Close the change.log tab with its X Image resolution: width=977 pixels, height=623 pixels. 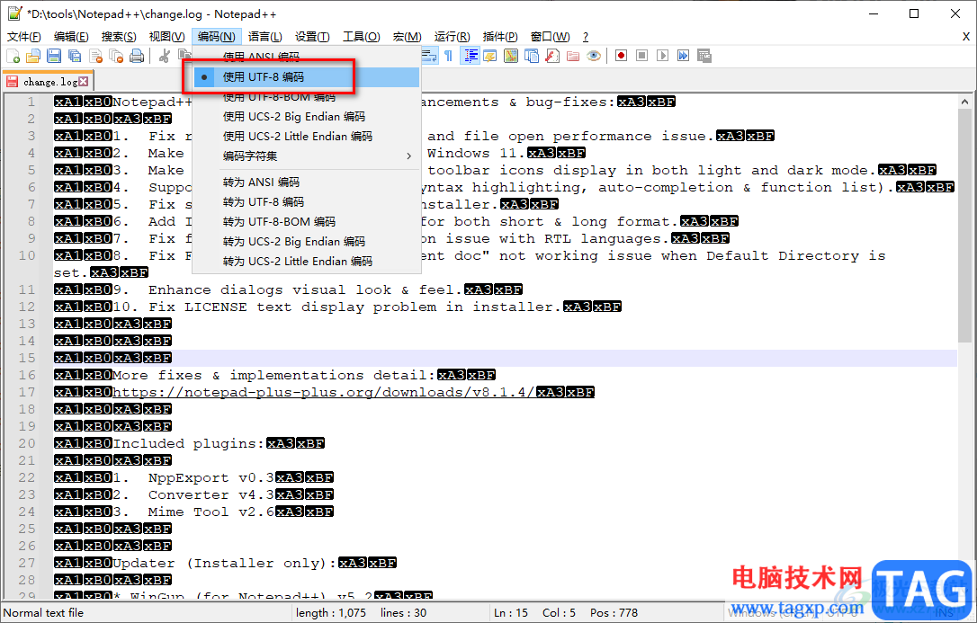84,82
